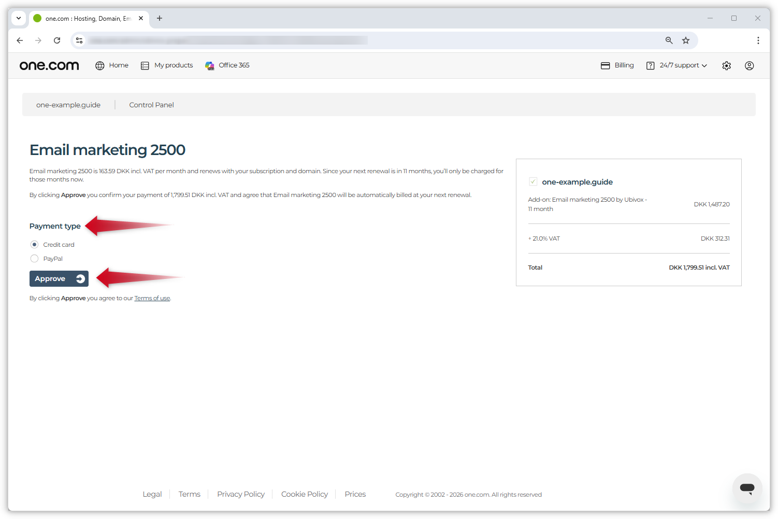Viewport: 778px width, 519px height.
Task: Open Privacy Policy footer link
Action: (241, 494)
